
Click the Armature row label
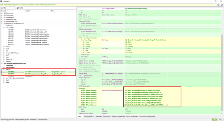pyautogui.click(x=82, y=88)
